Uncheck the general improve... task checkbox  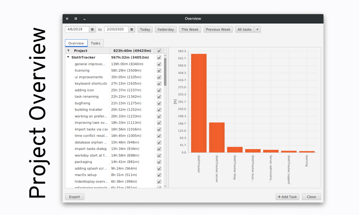click(159, 64)
